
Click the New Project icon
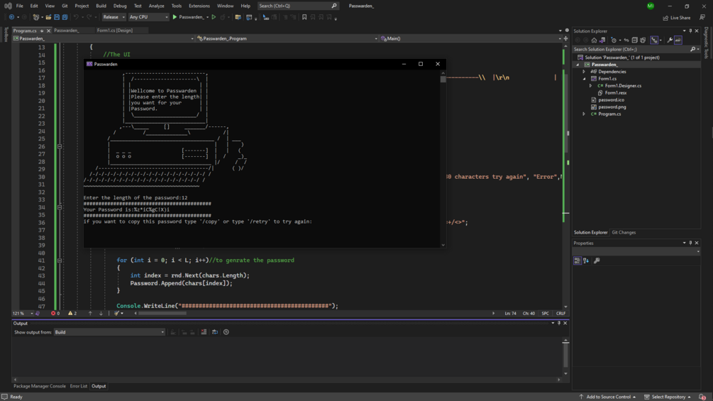pos(35,17)
